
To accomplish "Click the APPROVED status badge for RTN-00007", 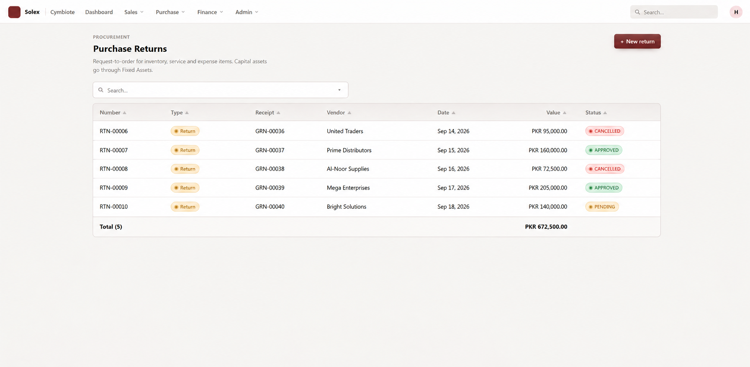I will [x=604, y=150].
